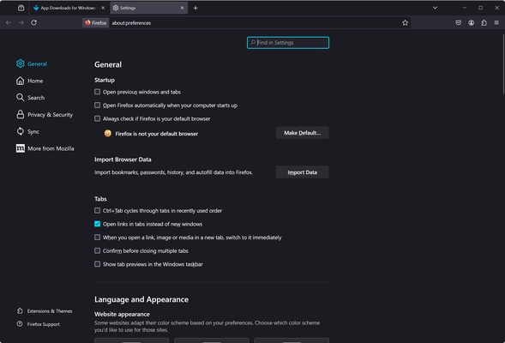Open the List all tabs dropdown arrow
Image resolution: width=505 pixels, height=343 pixels.
(435, 8)
